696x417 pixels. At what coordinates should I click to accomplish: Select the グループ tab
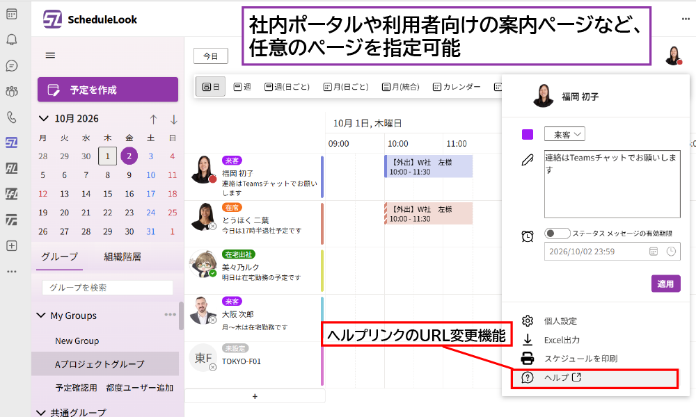click(x=59, y=256)
